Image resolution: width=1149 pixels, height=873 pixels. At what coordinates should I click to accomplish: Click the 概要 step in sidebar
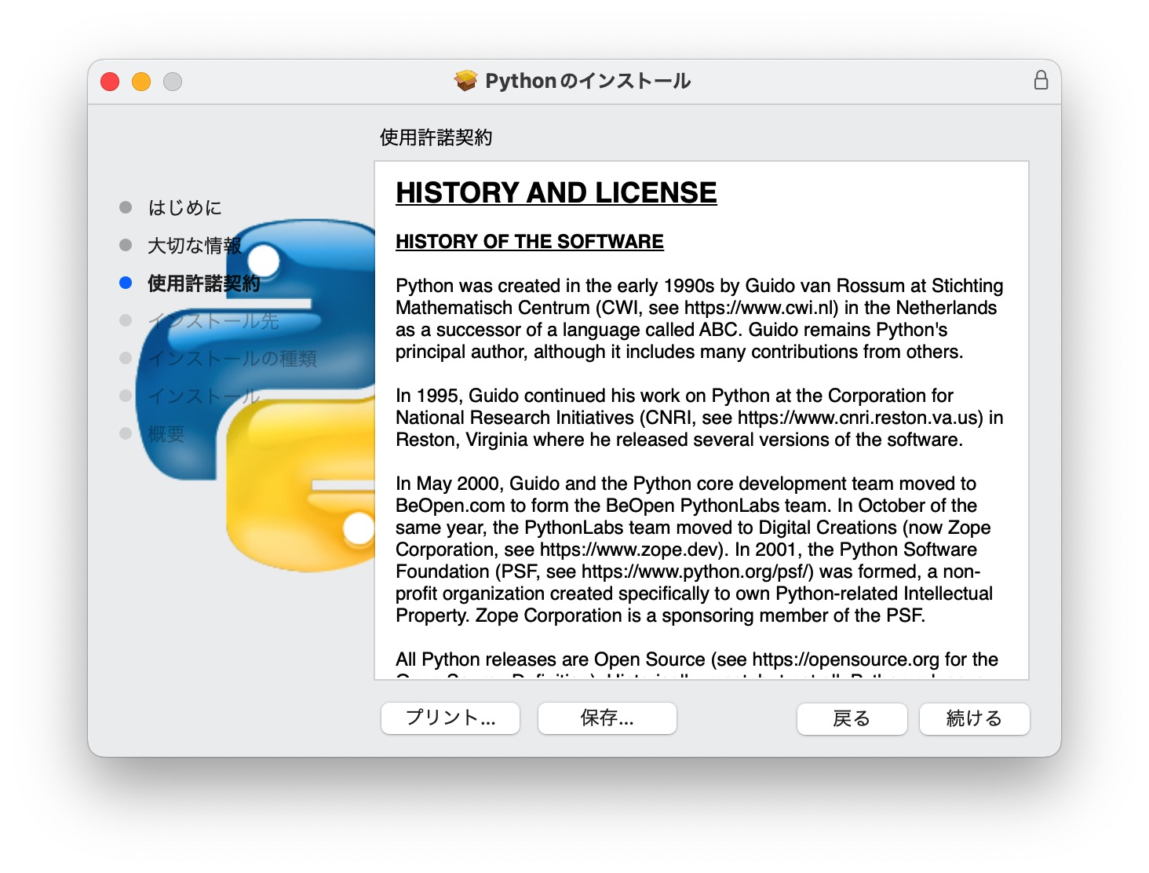[166, 434]
